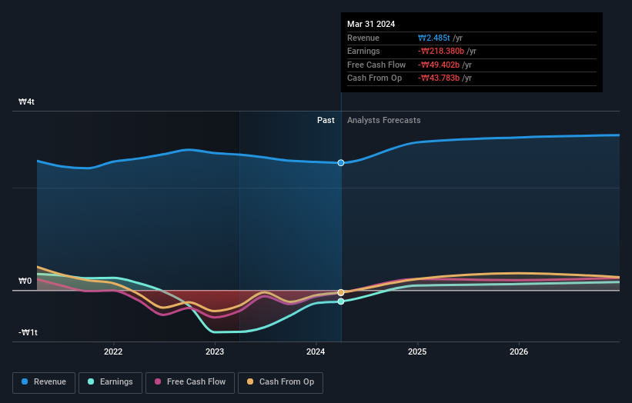Screen dimensions: 632x403
Task: Select the 2023 x-axis label
Action: [215, 351]
